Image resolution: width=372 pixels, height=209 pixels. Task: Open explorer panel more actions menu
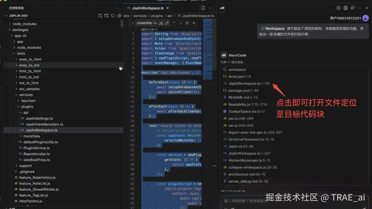click(117, 8)
